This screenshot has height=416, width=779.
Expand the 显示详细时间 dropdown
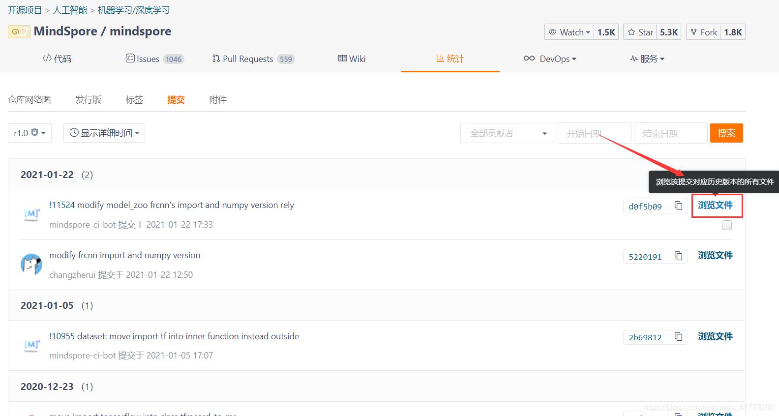[104, 133]
